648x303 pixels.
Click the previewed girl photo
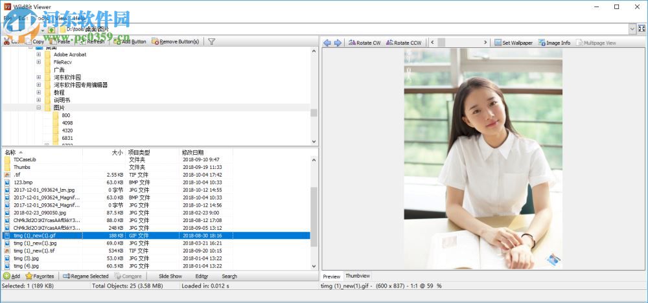coord(483,159)
